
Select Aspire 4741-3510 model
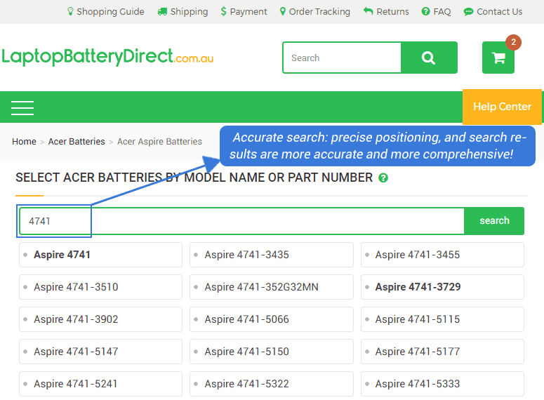[x=100, y=287]
